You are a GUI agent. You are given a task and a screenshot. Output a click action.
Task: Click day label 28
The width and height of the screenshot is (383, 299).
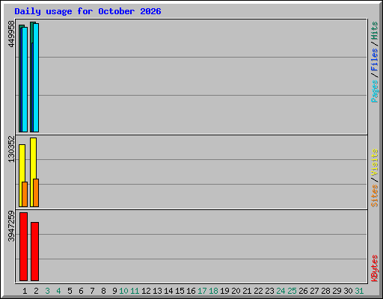[325, 291]
